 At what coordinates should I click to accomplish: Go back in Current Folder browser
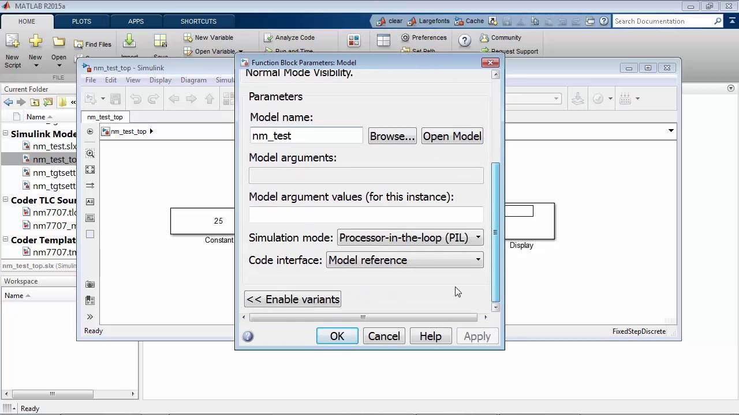(x=8, y=102)
